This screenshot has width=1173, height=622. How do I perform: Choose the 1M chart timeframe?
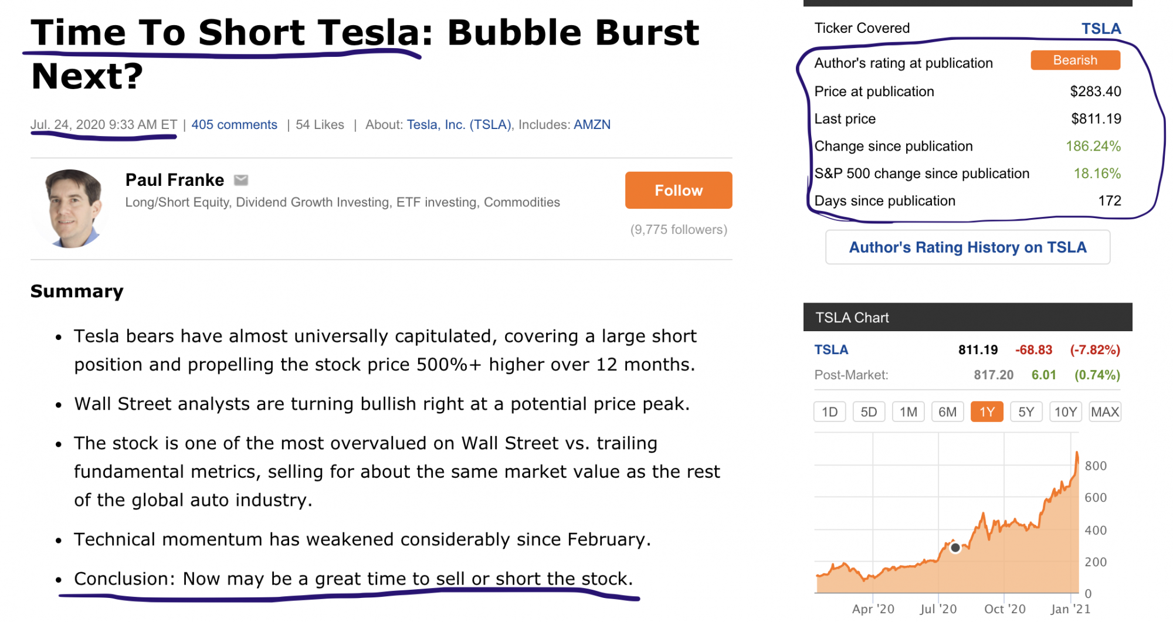click(908, 412)
